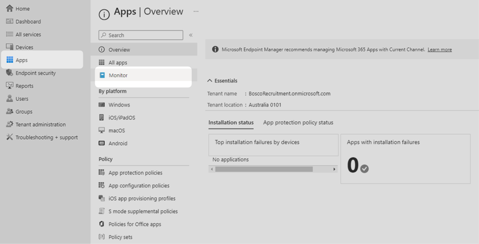Open All apps in the side menu
The width and height of the screenshot is (479, 244).
point(144,62)
